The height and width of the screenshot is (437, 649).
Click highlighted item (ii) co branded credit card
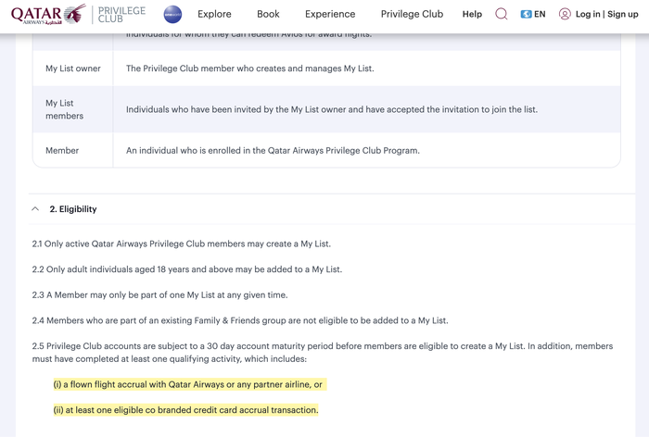click(185, 410)
